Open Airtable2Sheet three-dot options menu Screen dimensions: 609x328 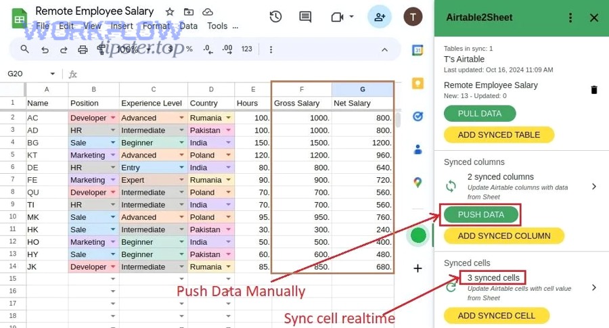coord(570,18)
